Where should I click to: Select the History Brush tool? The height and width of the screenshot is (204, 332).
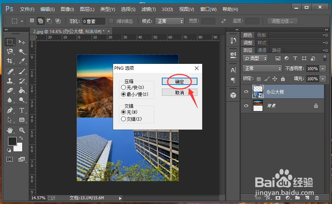point(22,81)
